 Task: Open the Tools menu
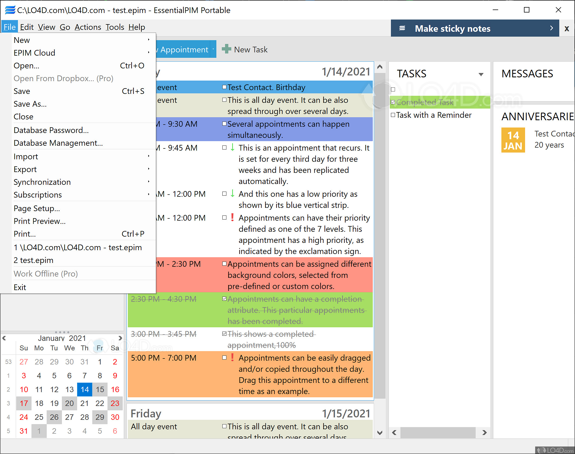tap(115, 27)
